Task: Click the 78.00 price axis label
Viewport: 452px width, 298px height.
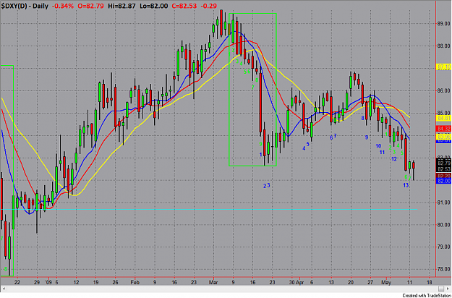Action: pos(444,270)
